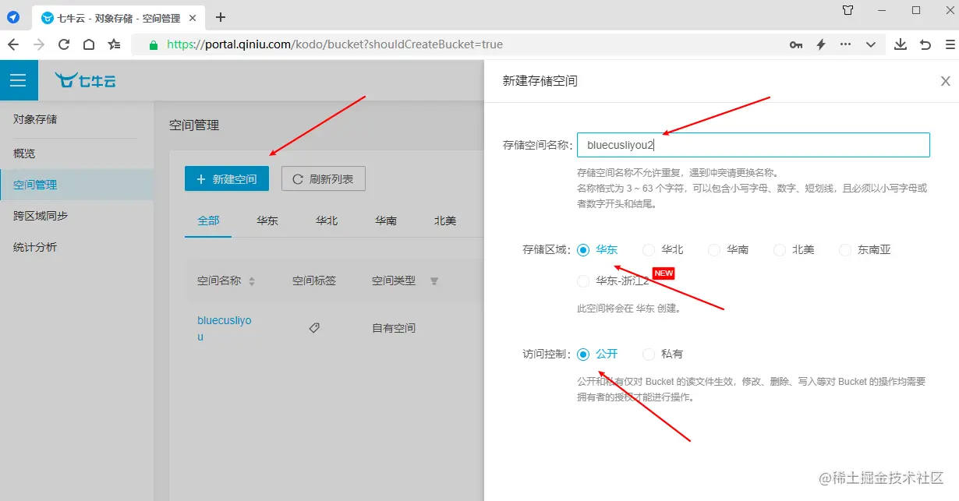Open the bluecusliyou bucket link
This screenshot has width=959, height=501.
pyautogui.click(x=225, y=328)
